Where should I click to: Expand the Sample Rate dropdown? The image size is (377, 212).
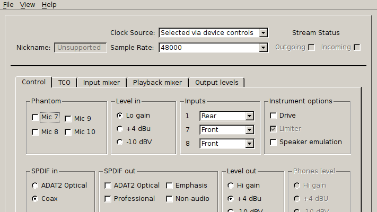213,48
